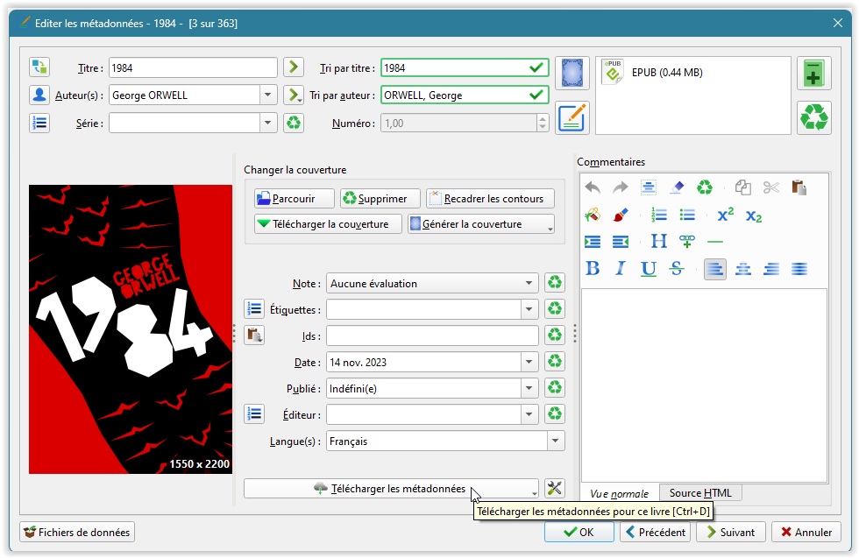Toggle italic formatting in comments
Screen dimensions: 859x558
coord(621,269)
